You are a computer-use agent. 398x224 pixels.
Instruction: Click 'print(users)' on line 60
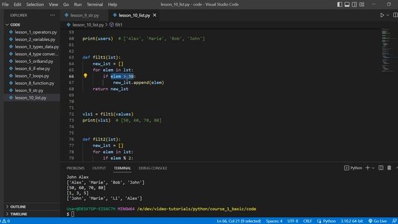98,39
